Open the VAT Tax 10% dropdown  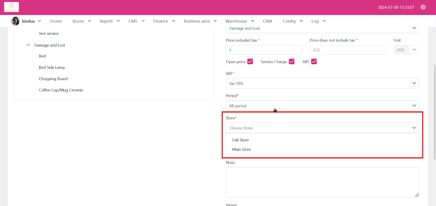(x=322, y=83)
